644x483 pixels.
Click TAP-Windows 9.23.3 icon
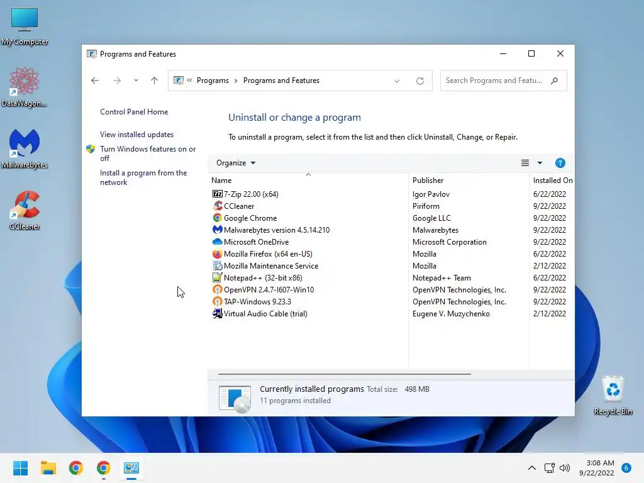pyautogui.click(x=217, y=301)
